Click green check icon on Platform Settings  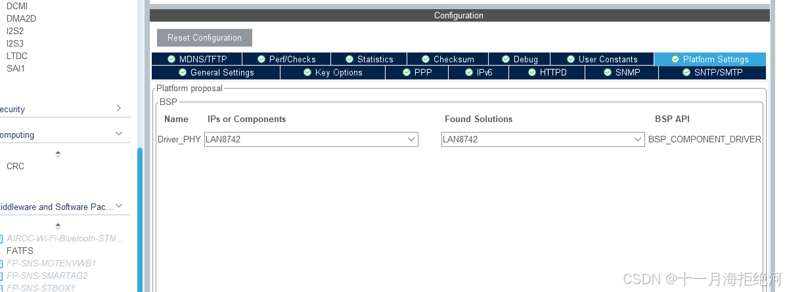click(x=675, y=59)
